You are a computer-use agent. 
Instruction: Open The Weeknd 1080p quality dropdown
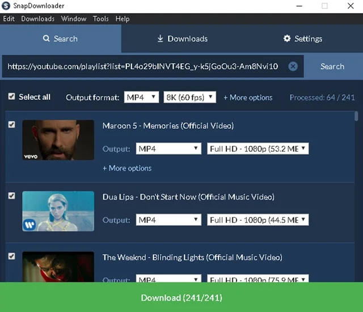(258, 279)
